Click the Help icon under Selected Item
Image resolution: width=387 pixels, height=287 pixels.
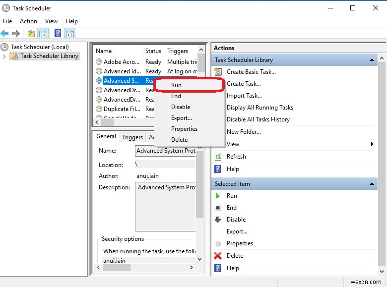218,268
